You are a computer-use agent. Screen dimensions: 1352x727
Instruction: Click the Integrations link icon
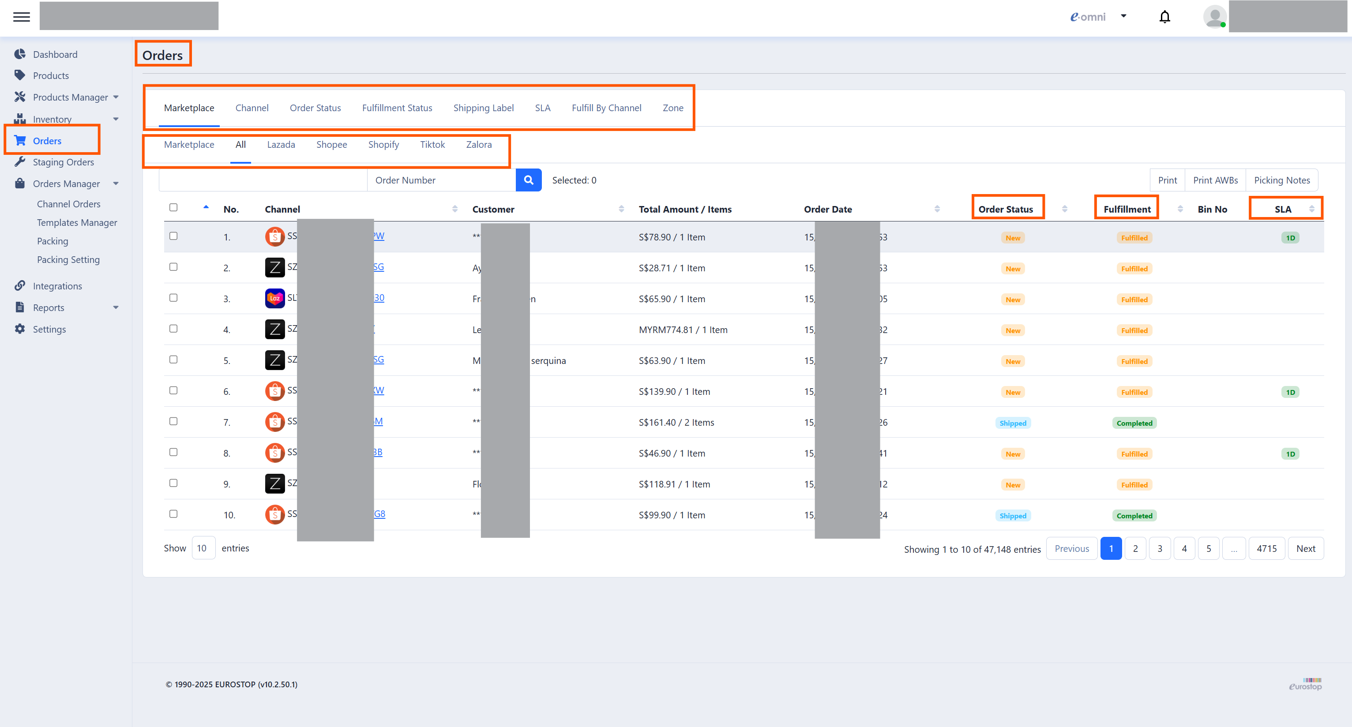(x=20, y=285)
